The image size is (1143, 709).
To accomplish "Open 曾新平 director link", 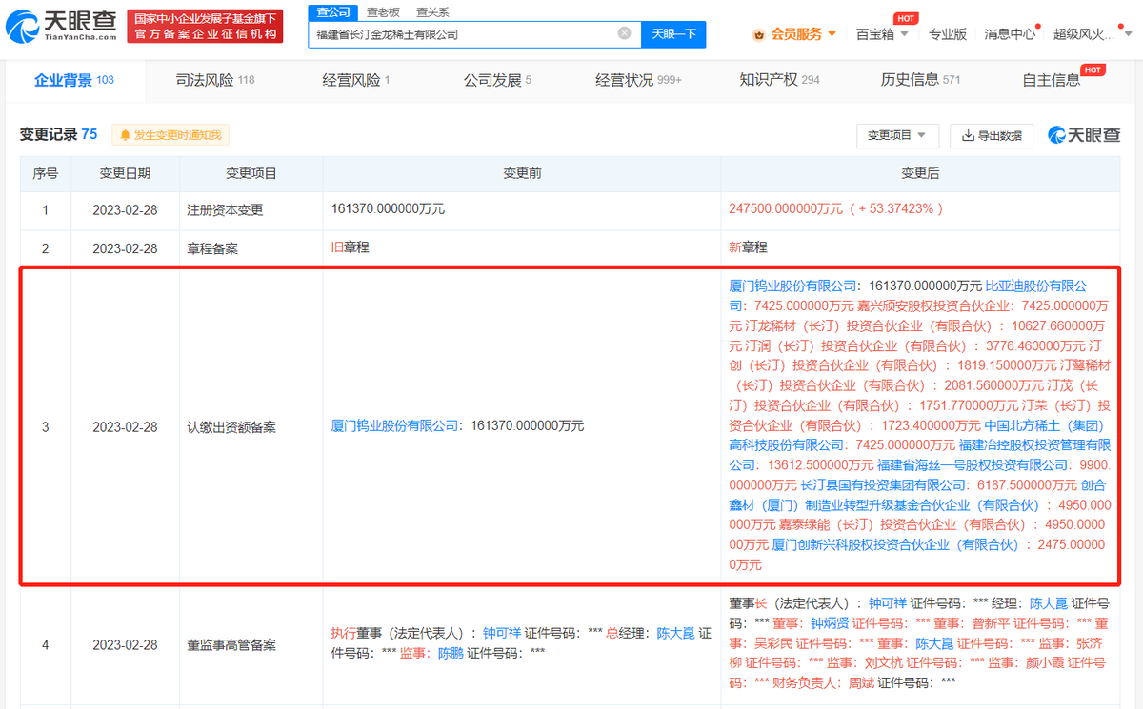I will [990, 623].
